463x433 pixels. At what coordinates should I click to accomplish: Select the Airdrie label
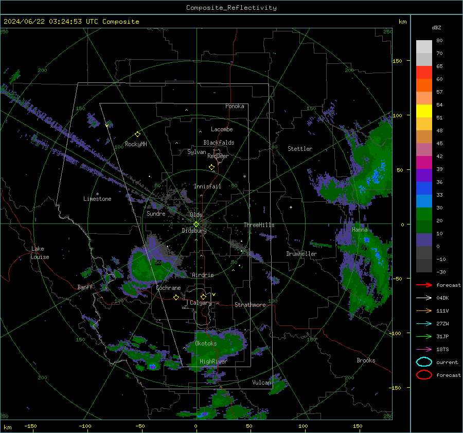click(x=203, y=275)
